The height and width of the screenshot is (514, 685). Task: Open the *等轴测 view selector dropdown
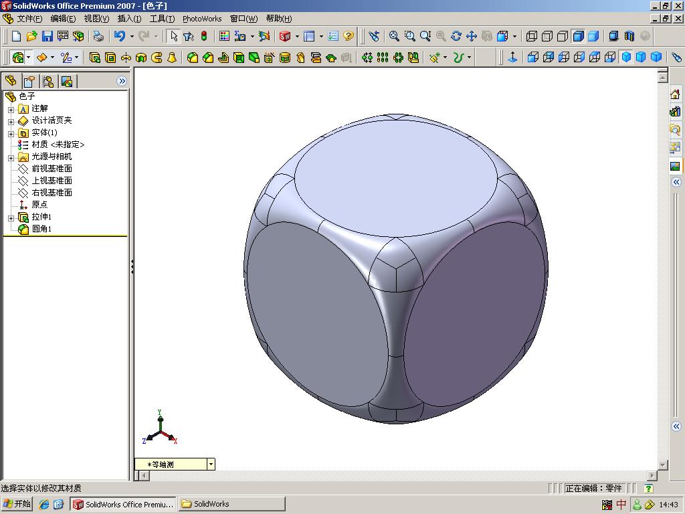(x=211, y=464)
